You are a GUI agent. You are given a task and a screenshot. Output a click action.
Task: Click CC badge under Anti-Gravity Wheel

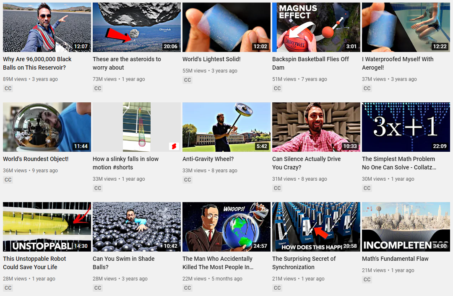pyautogui.click(x=187, y=179)
